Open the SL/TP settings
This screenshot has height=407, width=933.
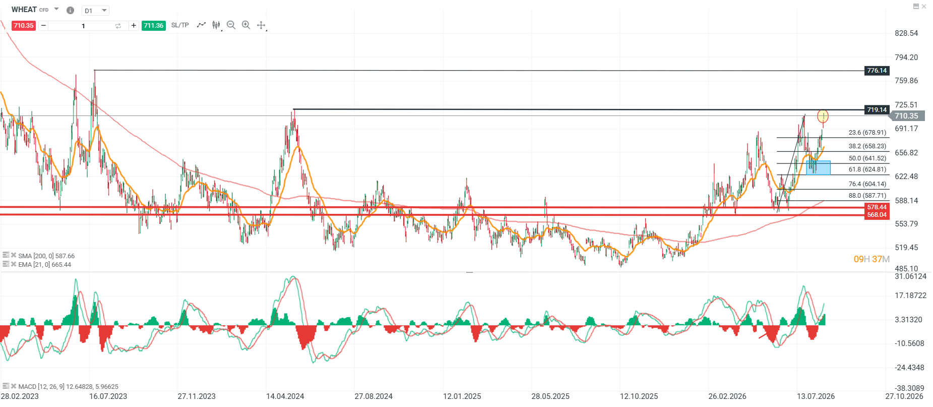[180, 25]
